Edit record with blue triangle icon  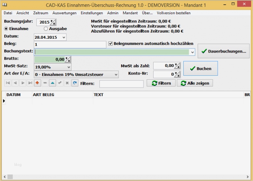tap(52, 83)
